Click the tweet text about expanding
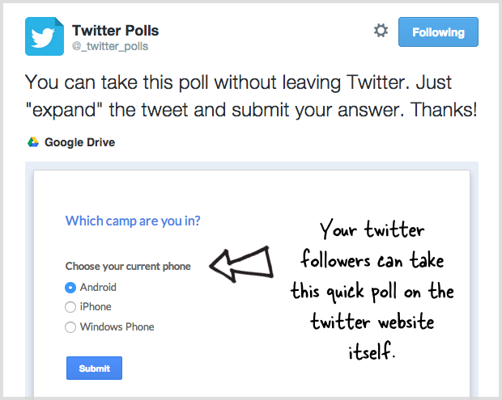This screenshot has height=400, width=502. pyautogui.click(x=251, y=96)
